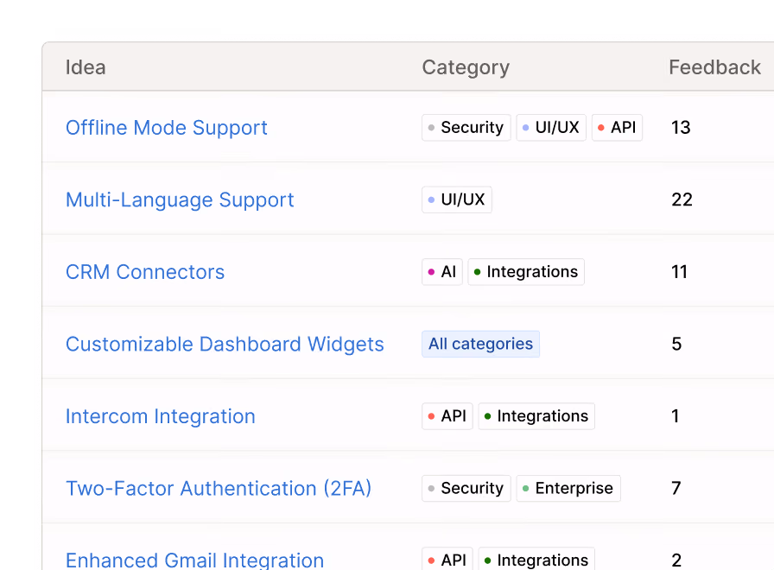Viewport: 774px width, 570px height.
Task: Sort by the Idea column header
Action: pos(86,67)
